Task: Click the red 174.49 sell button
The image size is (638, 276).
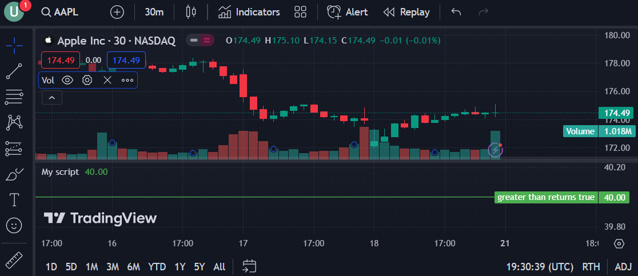Action: (x=61, y=60)
